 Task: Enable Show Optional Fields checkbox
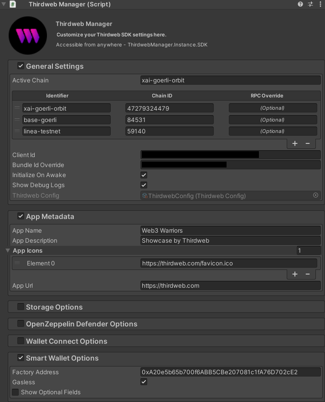point(15,392)
